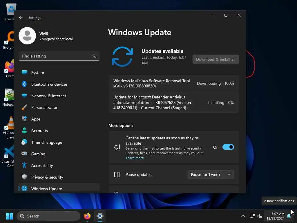297x223 pixels.
Task: Open Notepad++ desktop shortcut
Action: (x=8, y=98)
